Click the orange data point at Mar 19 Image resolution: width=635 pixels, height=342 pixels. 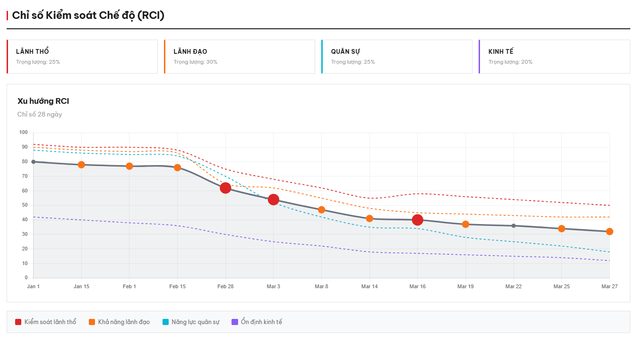[465, 224]
